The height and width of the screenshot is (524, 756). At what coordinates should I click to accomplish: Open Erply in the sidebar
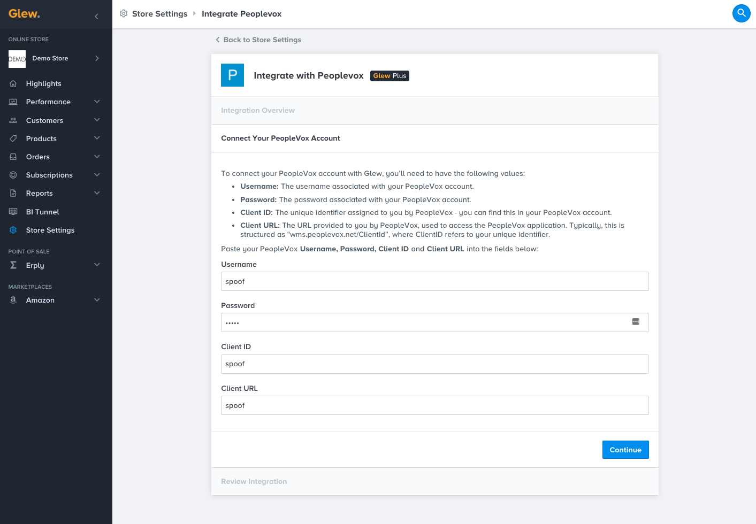tap(35, 265)
